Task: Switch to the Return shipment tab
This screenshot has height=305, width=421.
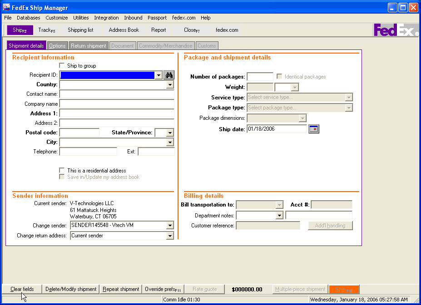Action: tap(89, 46)
